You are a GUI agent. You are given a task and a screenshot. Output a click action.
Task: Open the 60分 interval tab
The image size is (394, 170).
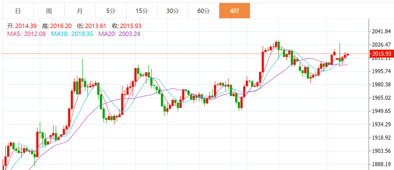204,11
